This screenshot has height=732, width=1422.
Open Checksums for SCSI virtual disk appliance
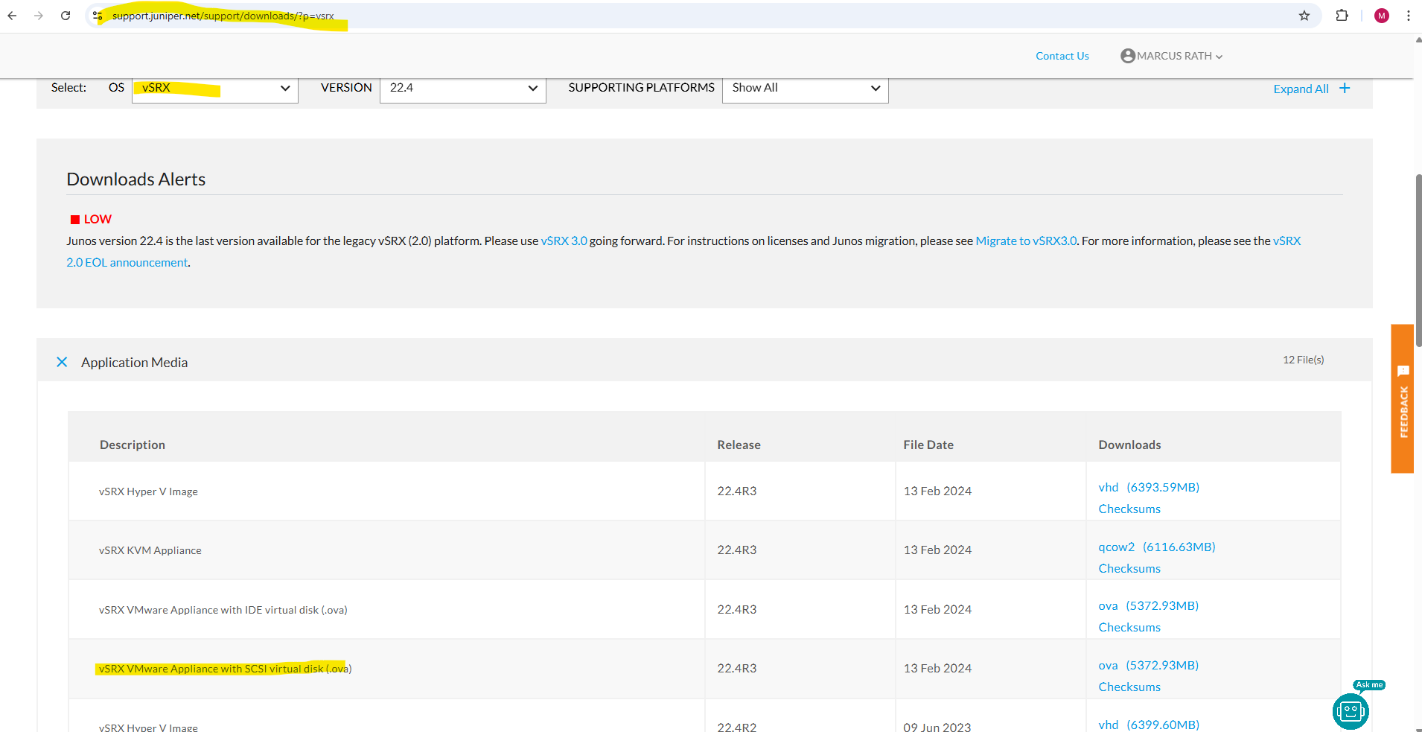pyautogui.click(x=1129, y=687)
